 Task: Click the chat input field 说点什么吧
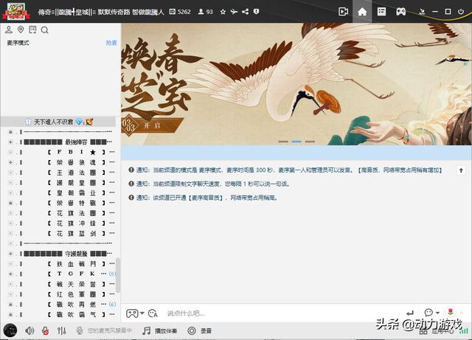283,313
